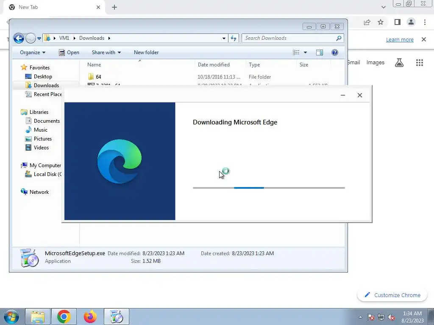Viewport: 434px width, 325px height.
Task: Open the recent locations dropdown arrow
Action: 39,39
